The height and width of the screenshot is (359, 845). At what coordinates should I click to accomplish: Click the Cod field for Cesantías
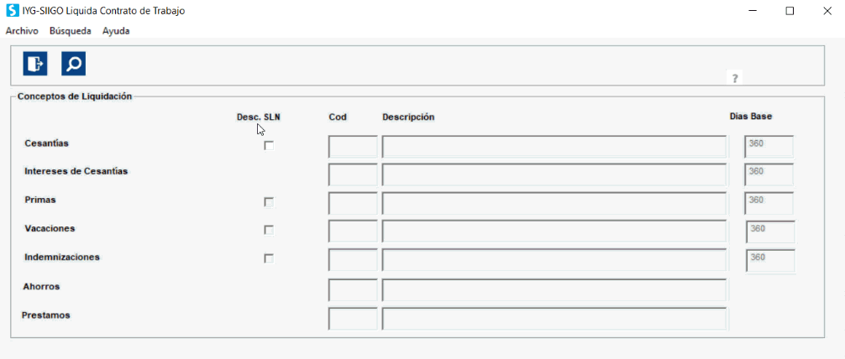pos(353,147)
